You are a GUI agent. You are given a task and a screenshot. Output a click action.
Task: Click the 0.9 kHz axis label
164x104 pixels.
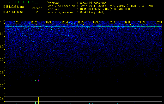(x=2, y=60)
